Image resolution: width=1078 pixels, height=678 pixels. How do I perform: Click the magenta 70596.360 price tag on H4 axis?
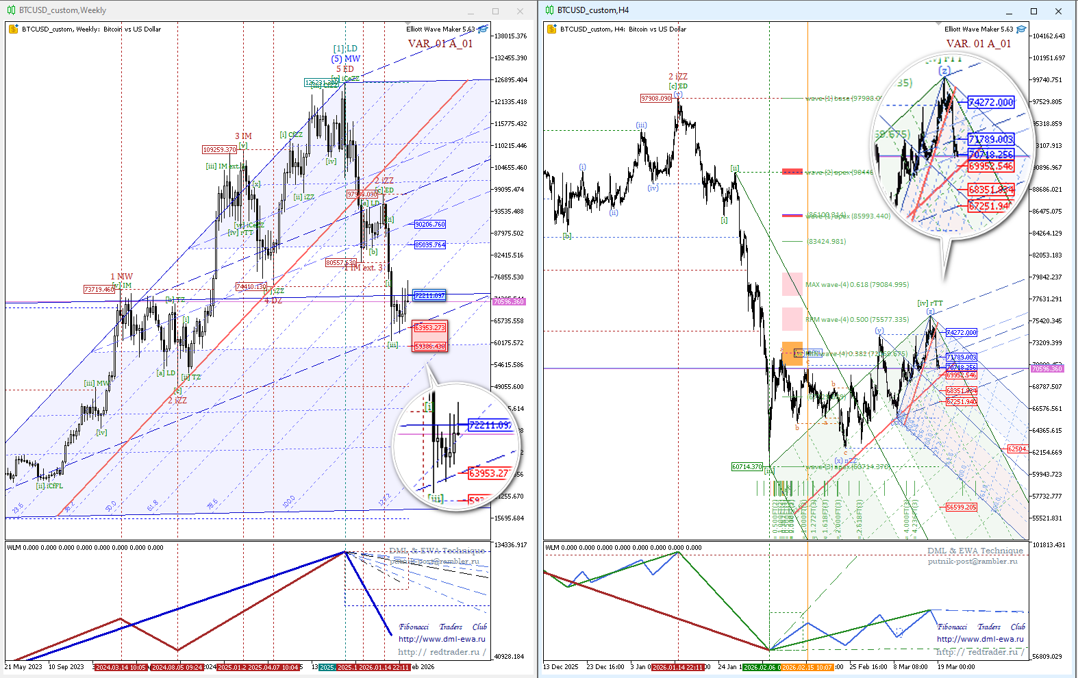(x=1046, y=368)
